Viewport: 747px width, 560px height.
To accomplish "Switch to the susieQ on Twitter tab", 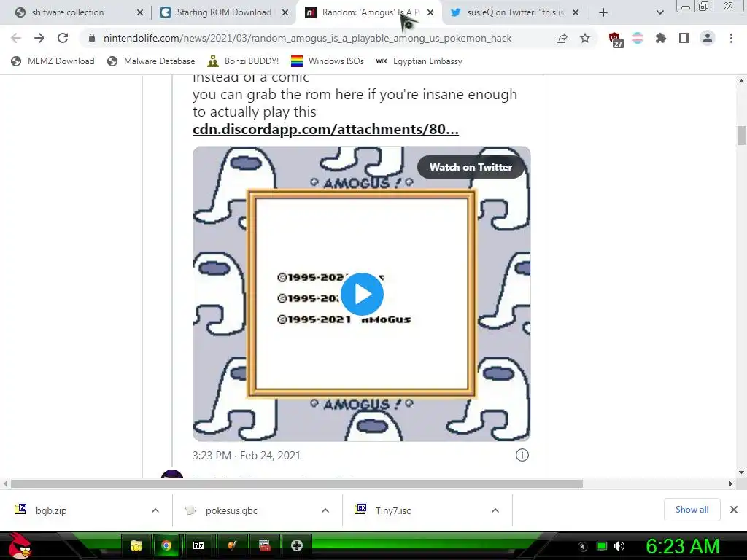I will click(514, 12).
